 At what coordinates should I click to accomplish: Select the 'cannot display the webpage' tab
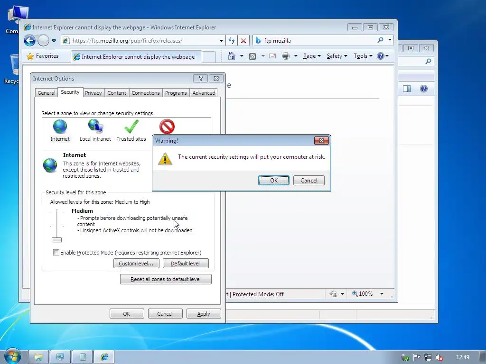(x=136, y=57)
